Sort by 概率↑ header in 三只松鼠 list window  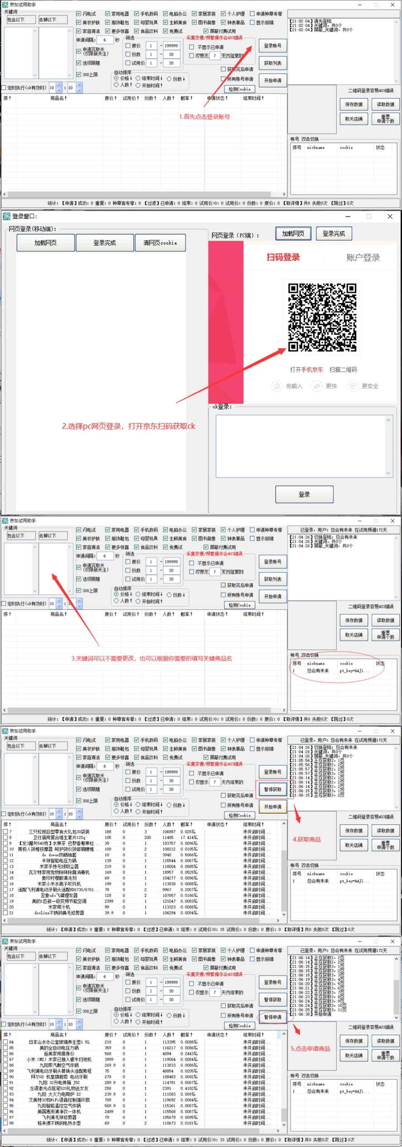click(x=187, y=824)
